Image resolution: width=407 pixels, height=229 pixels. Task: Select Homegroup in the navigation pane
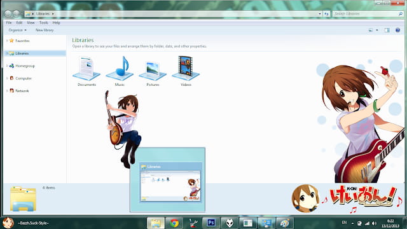(25, 66)
